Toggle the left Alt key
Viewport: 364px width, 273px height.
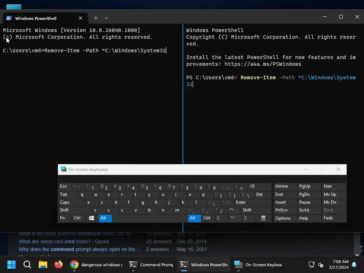105,218
